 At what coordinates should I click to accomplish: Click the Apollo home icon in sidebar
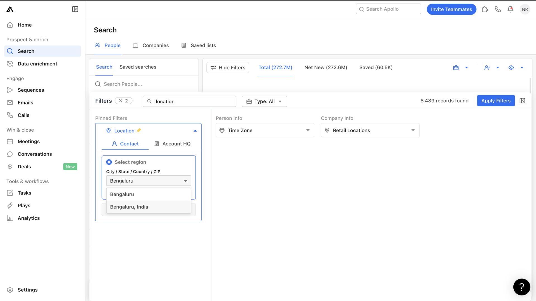[9, 9]
